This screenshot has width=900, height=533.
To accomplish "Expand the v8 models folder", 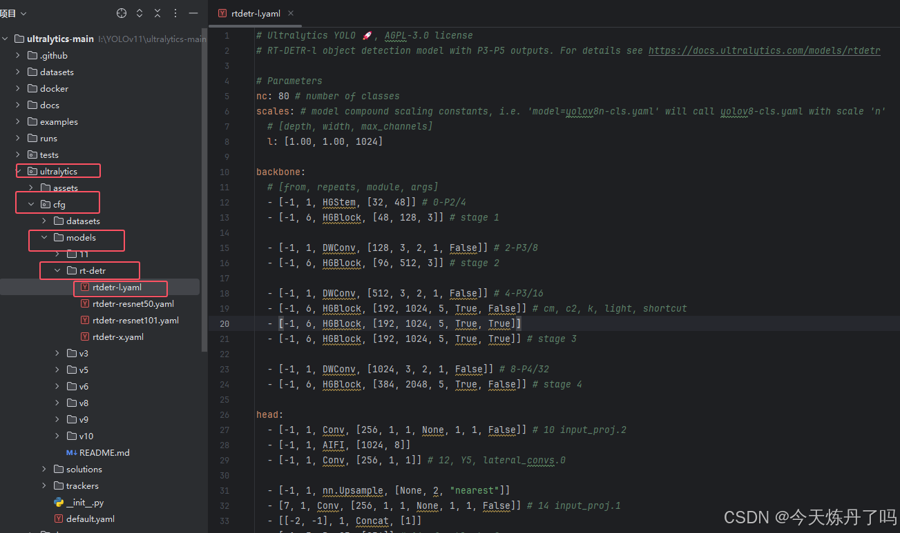I will coord(58,403).
